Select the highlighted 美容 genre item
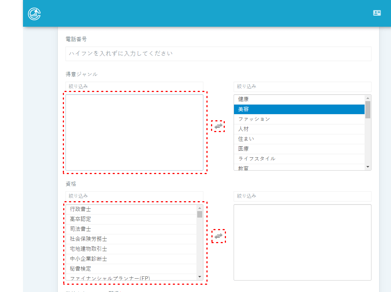 coord(299,109)
